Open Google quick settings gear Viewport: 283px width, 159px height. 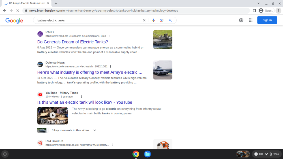coord(241,20)
